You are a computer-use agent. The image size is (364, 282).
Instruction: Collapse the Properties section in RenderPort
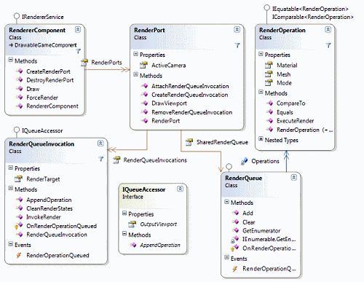tap(135, 54)
